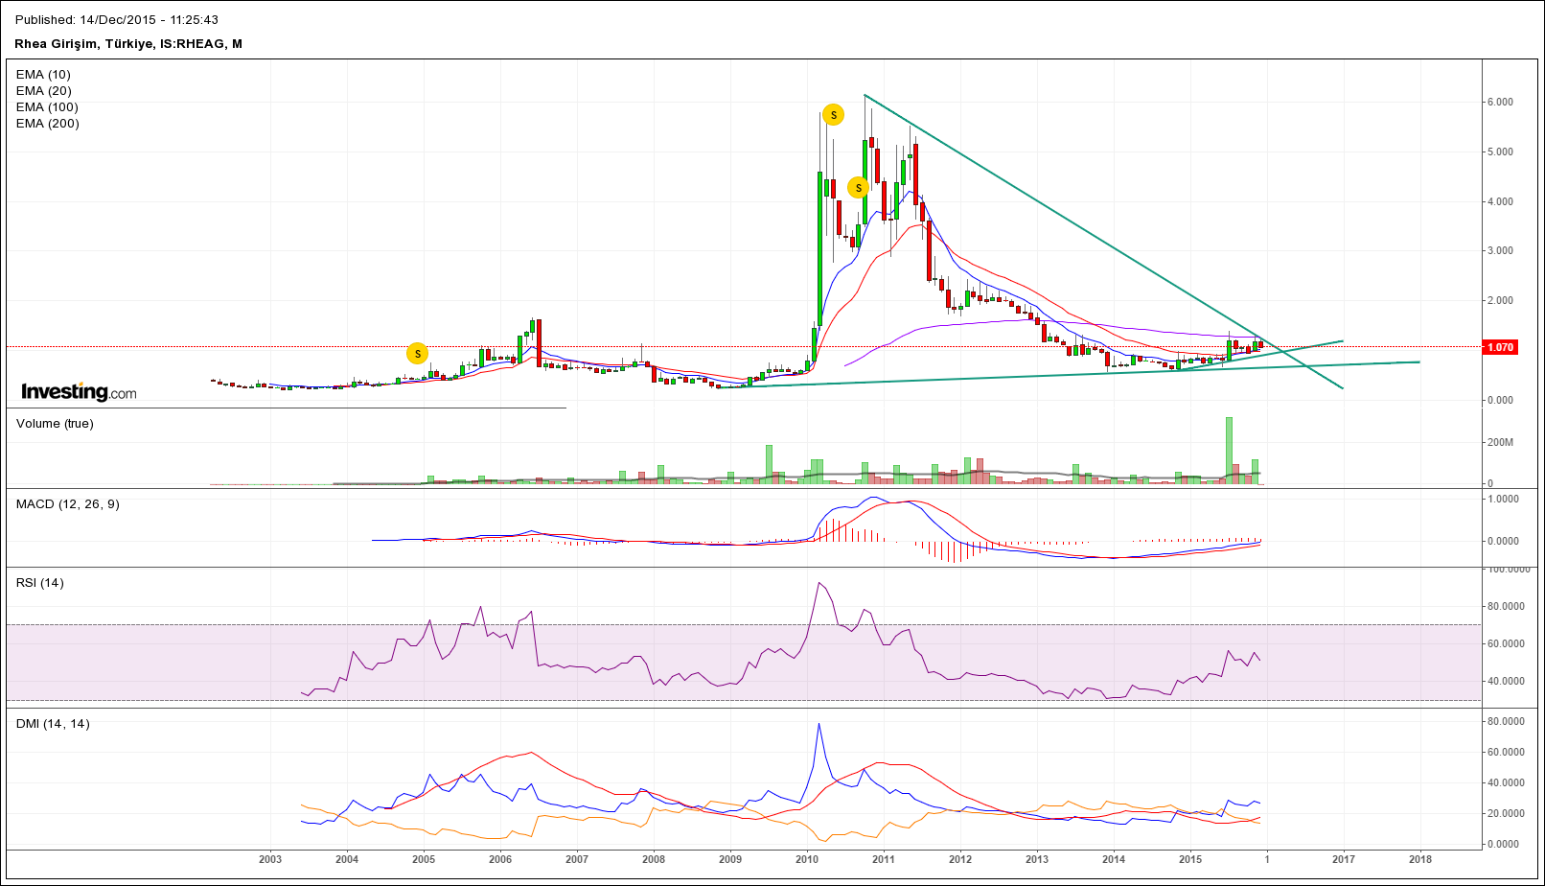The width and height of the screenshot is (1545, 886).
Task: Click the top start of descending green trendline
Action: (x=865, y=95)
